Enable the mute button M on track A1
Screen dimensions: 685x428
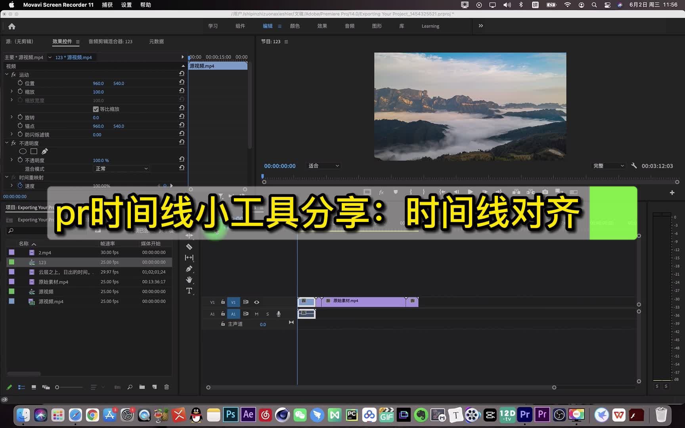click(x=256, y=314)
